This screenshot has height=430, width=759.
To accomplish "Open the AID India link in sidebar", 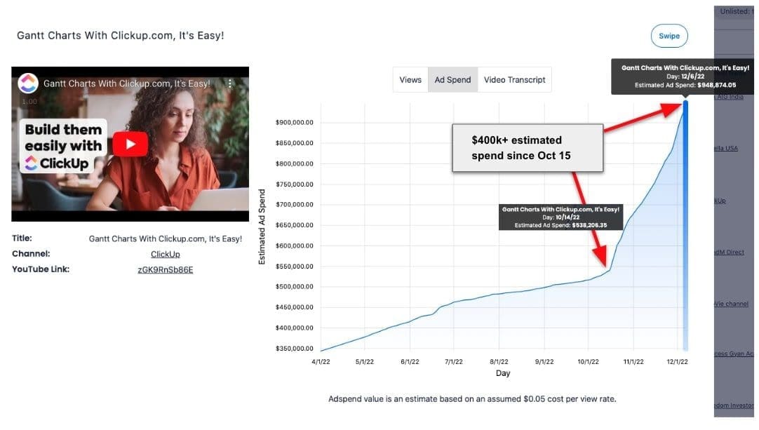I will coord(728,97).
